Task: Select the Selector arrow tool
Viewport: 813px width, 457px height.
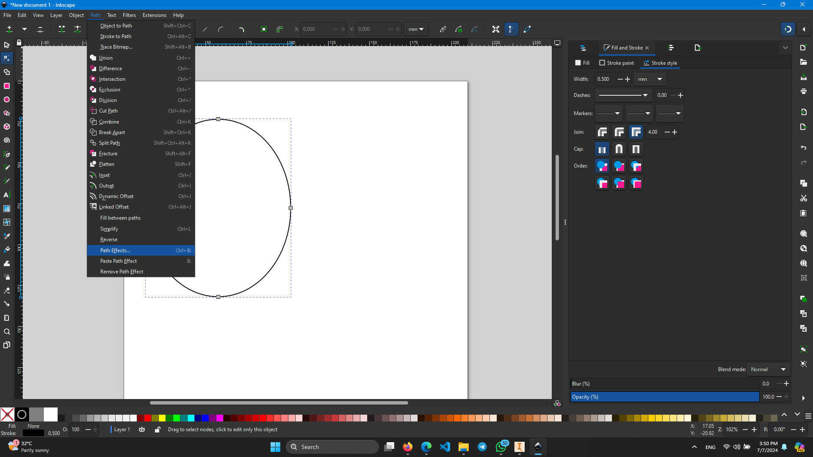Action: click(7, 45)
